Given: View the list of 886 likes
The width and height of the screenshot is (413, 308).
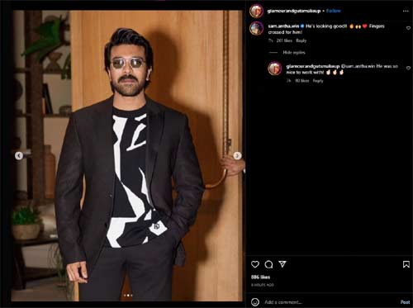Looking at the screenshot, I should tap(260, 277).
